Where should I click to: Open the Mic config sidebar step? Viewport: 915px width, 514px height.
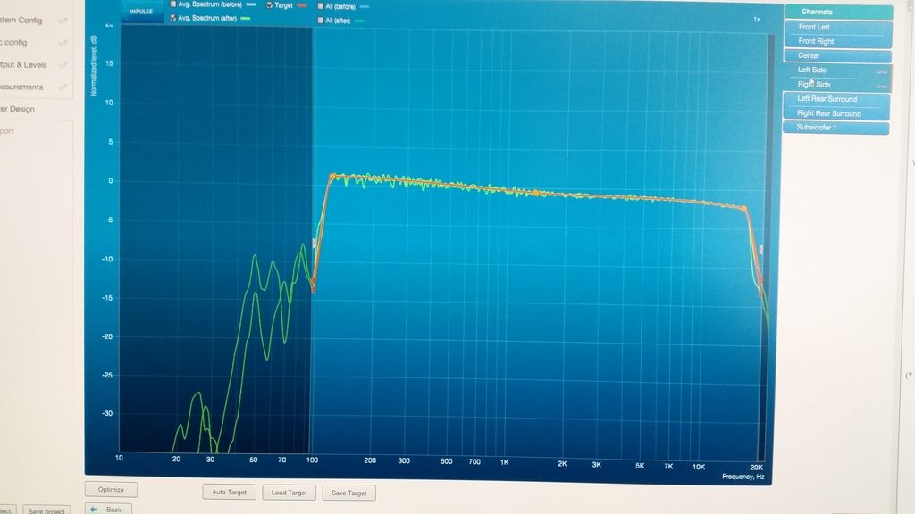(x=13, y=43)
